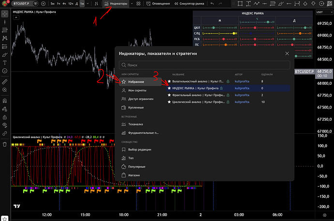This screenshot has height=221, width=334.
Task: Open the Fibonacci and Gann tools
Action: (x=5, y=30)
